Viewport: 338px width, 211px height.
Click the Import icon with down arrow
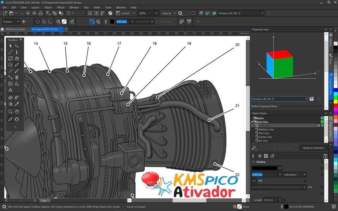click(90, 13)
